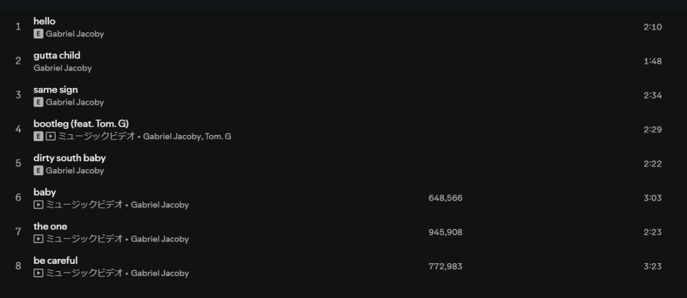The image size is (687, 298).
Task: Click the explicit badge under same sign
Action: (38, 103)
